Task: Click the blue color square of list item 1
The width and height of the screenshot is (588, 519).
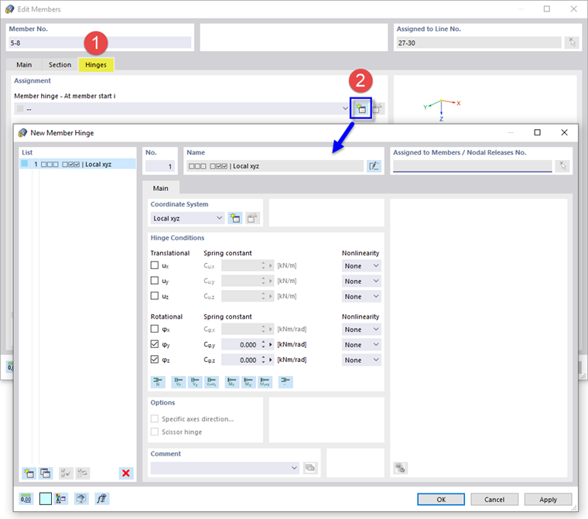Action: 25,163
